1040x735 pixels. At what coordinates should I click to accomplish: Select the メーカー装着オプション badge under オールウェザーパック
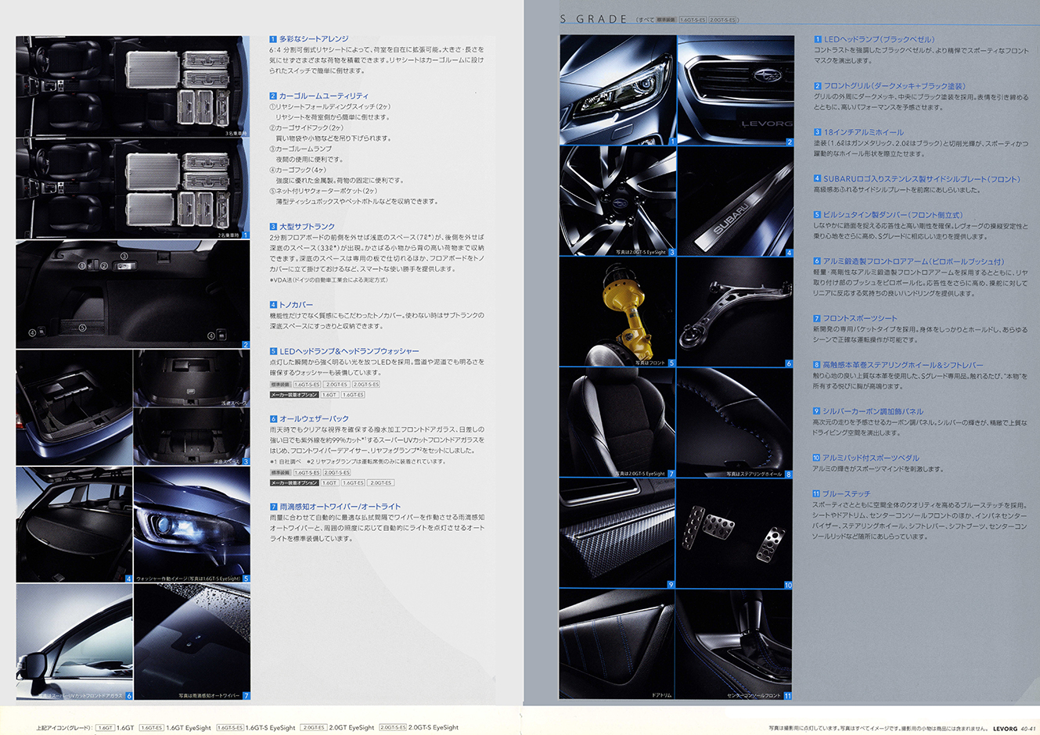[x=294, y=483]
